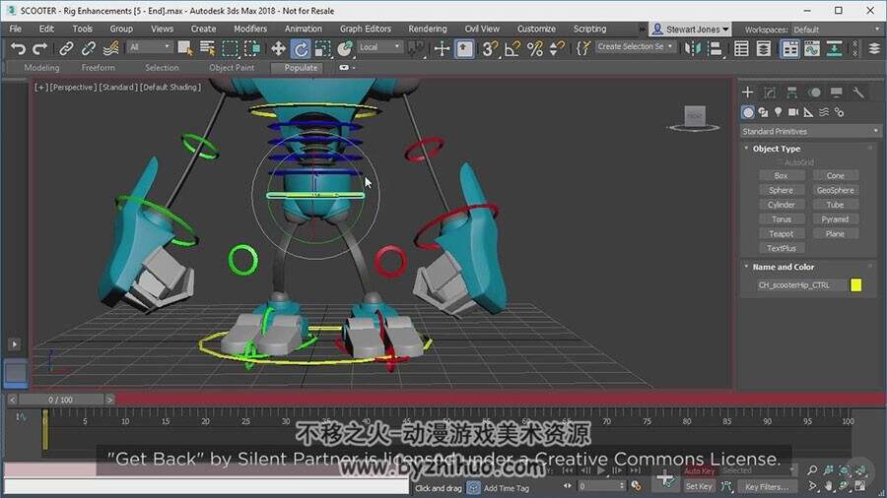Toggle the Ribbon display icon

789,49
